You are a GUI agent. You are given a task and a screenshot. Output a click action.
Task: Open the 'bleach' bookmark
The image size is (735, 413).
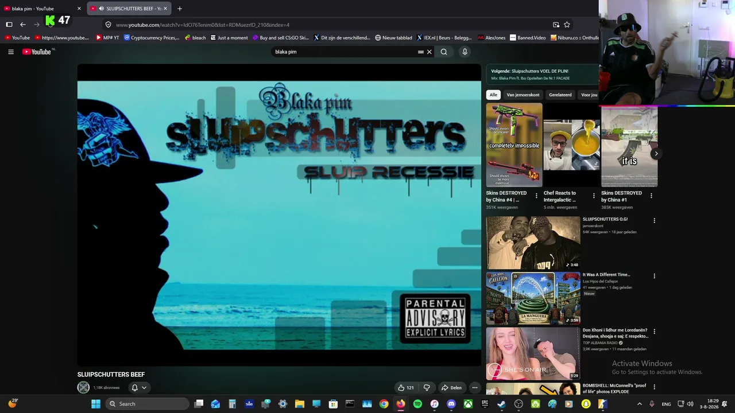click(x=195, y=38)
